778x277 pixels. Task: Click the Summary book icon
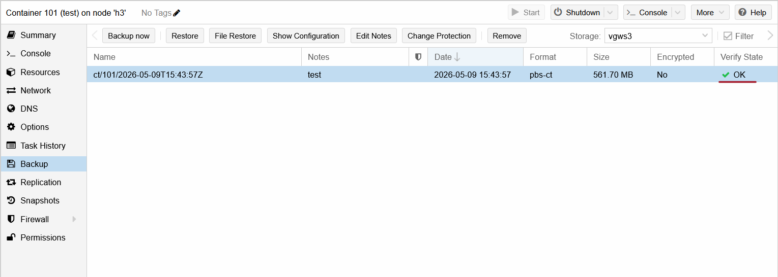click(x=11, y=35)
